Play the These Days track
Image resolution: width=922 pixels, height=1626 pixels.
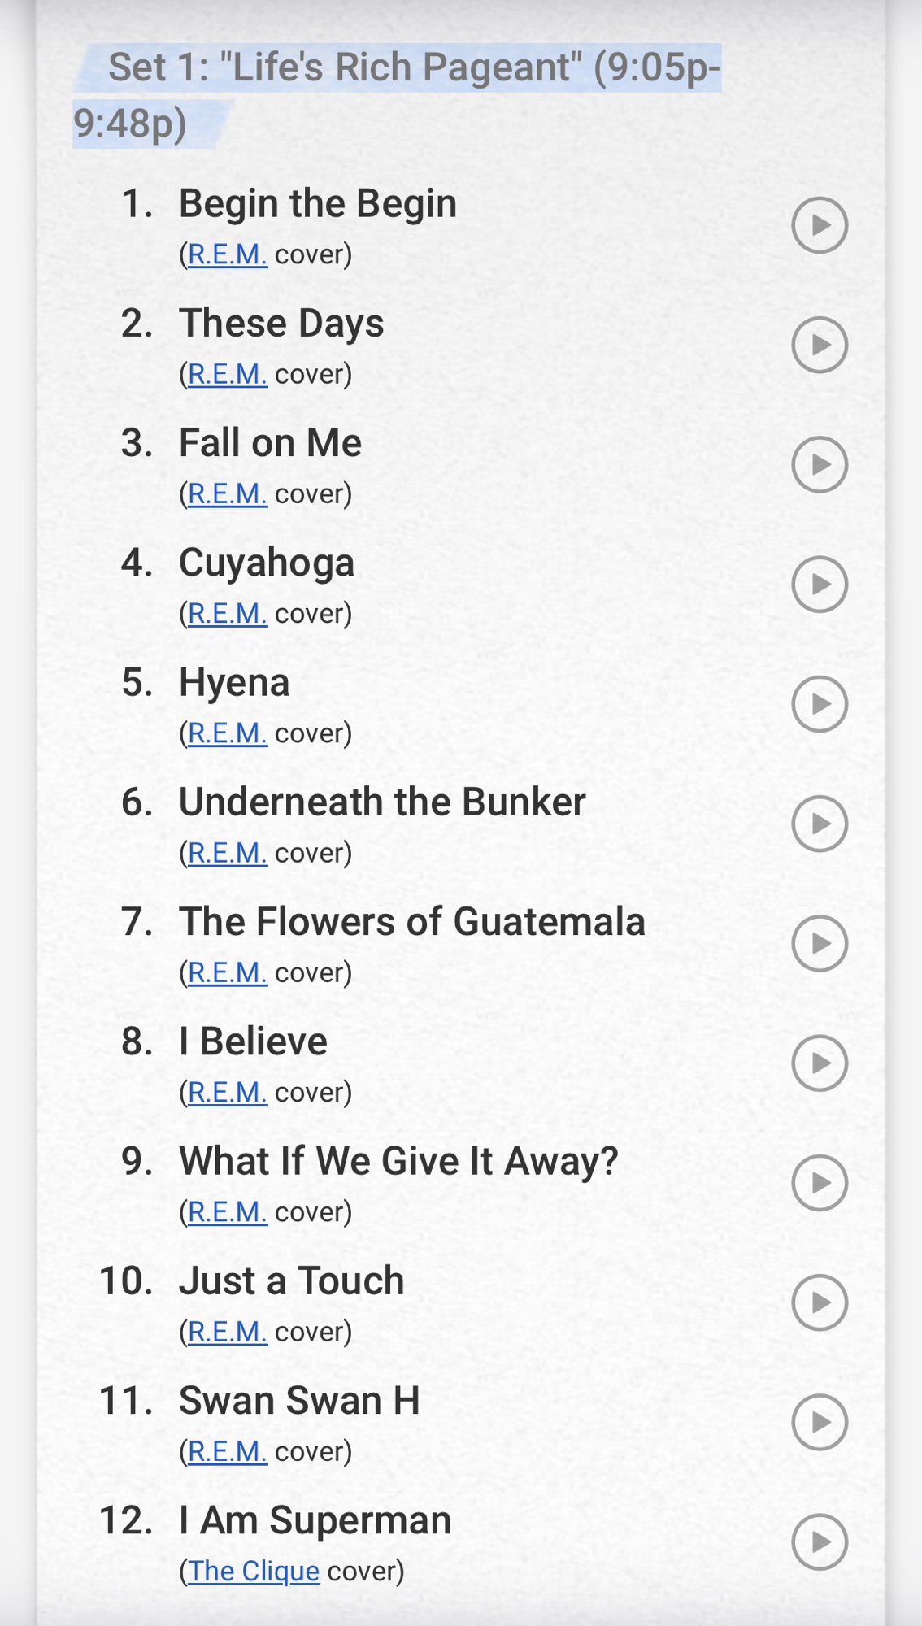(820, 345)
